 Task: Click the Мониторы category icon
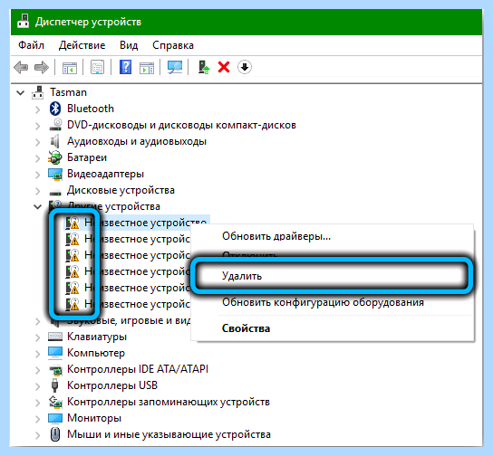(x=55, y=418)
